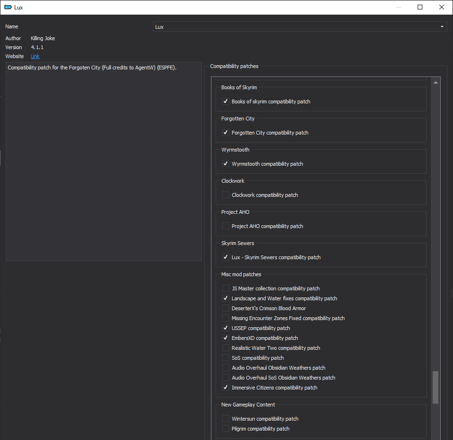Enable Realistic Water Two compatibility patch

tap(226, 348)
